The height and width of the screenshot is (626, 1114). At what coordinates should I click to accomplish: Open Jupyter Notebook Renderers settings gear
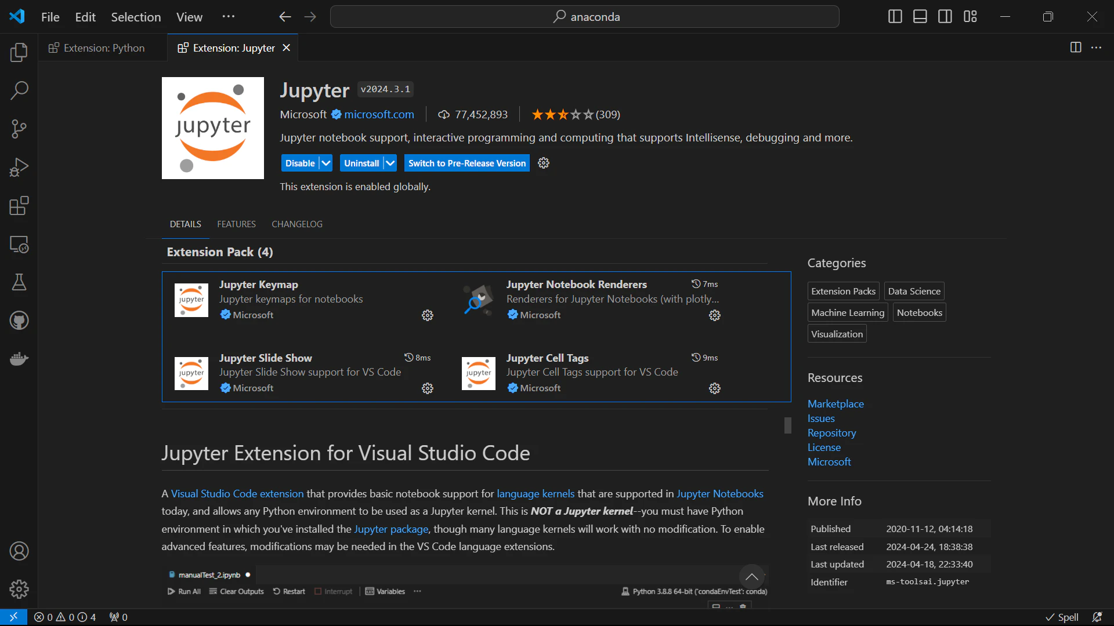[x=715, y=315]
